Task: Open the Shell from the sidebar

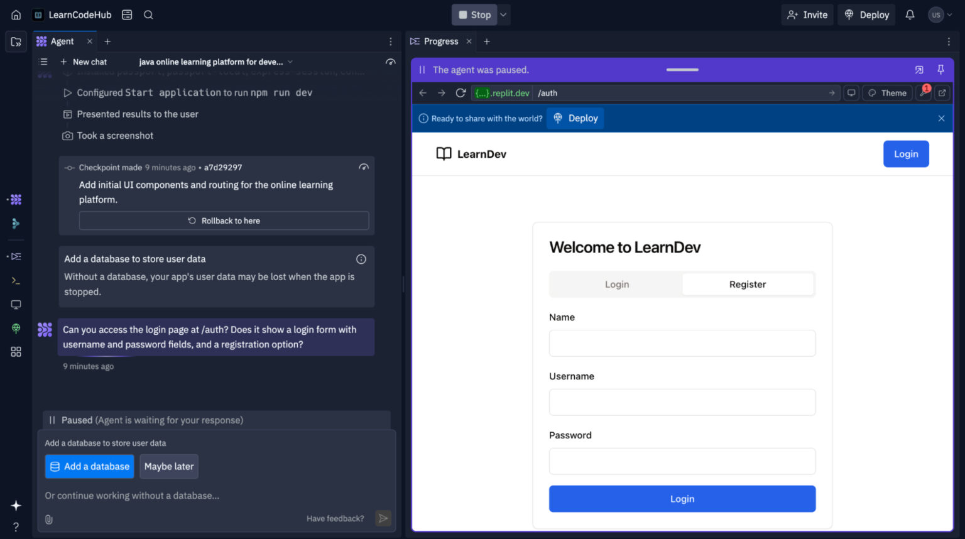Action: coord(16,280)
